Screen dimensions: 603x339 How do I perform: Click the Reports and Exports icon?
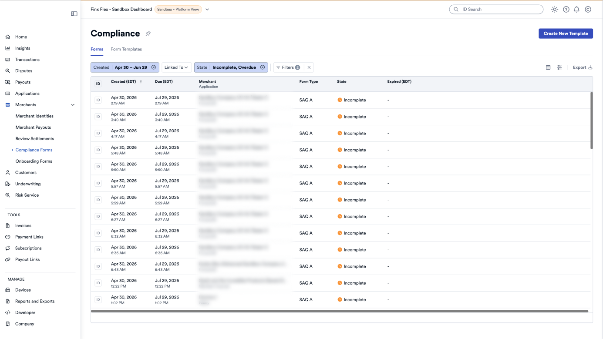click(8, 302)
